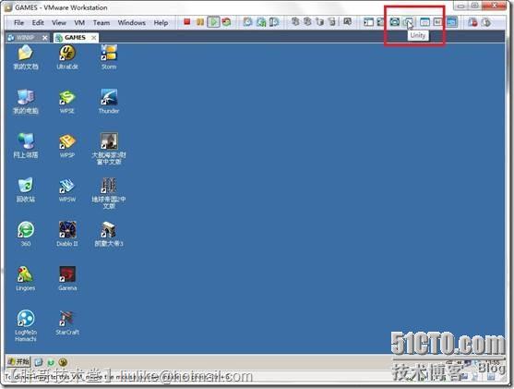Open the Windows menu

point(132,23)
